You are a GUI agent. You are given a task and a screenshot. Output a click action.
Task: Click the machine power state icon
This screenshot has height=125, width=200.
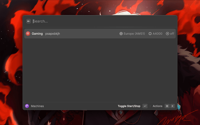[x=167, y=33]
